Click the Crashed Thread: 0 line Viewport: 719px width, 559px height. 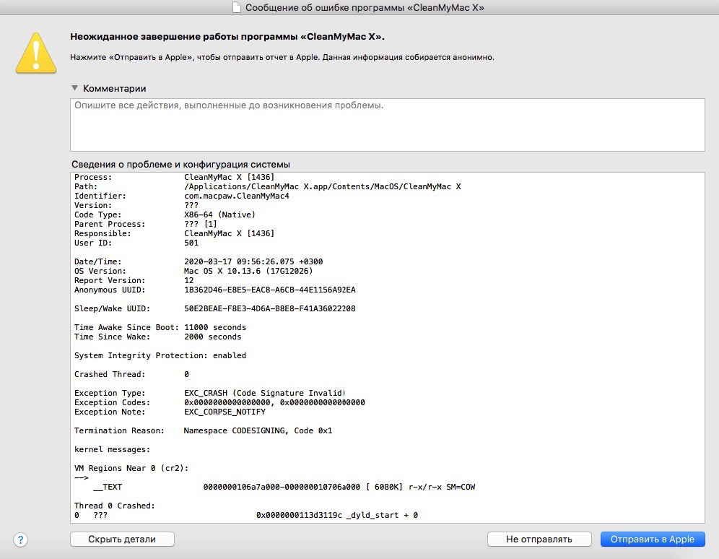click(131, 374)
